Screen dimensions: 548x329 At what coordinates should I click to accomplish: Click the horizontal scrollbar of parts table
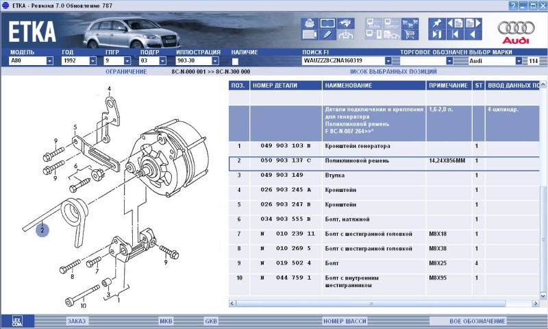371,304
